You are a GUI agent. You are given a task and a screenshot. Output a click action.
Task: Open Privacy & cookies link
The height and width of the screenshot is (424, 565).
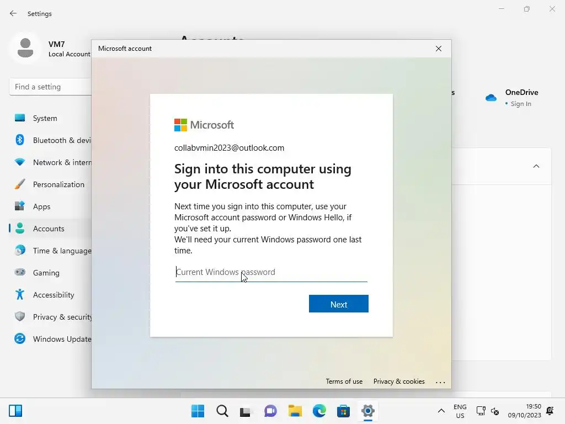click(x=399, y=381)
